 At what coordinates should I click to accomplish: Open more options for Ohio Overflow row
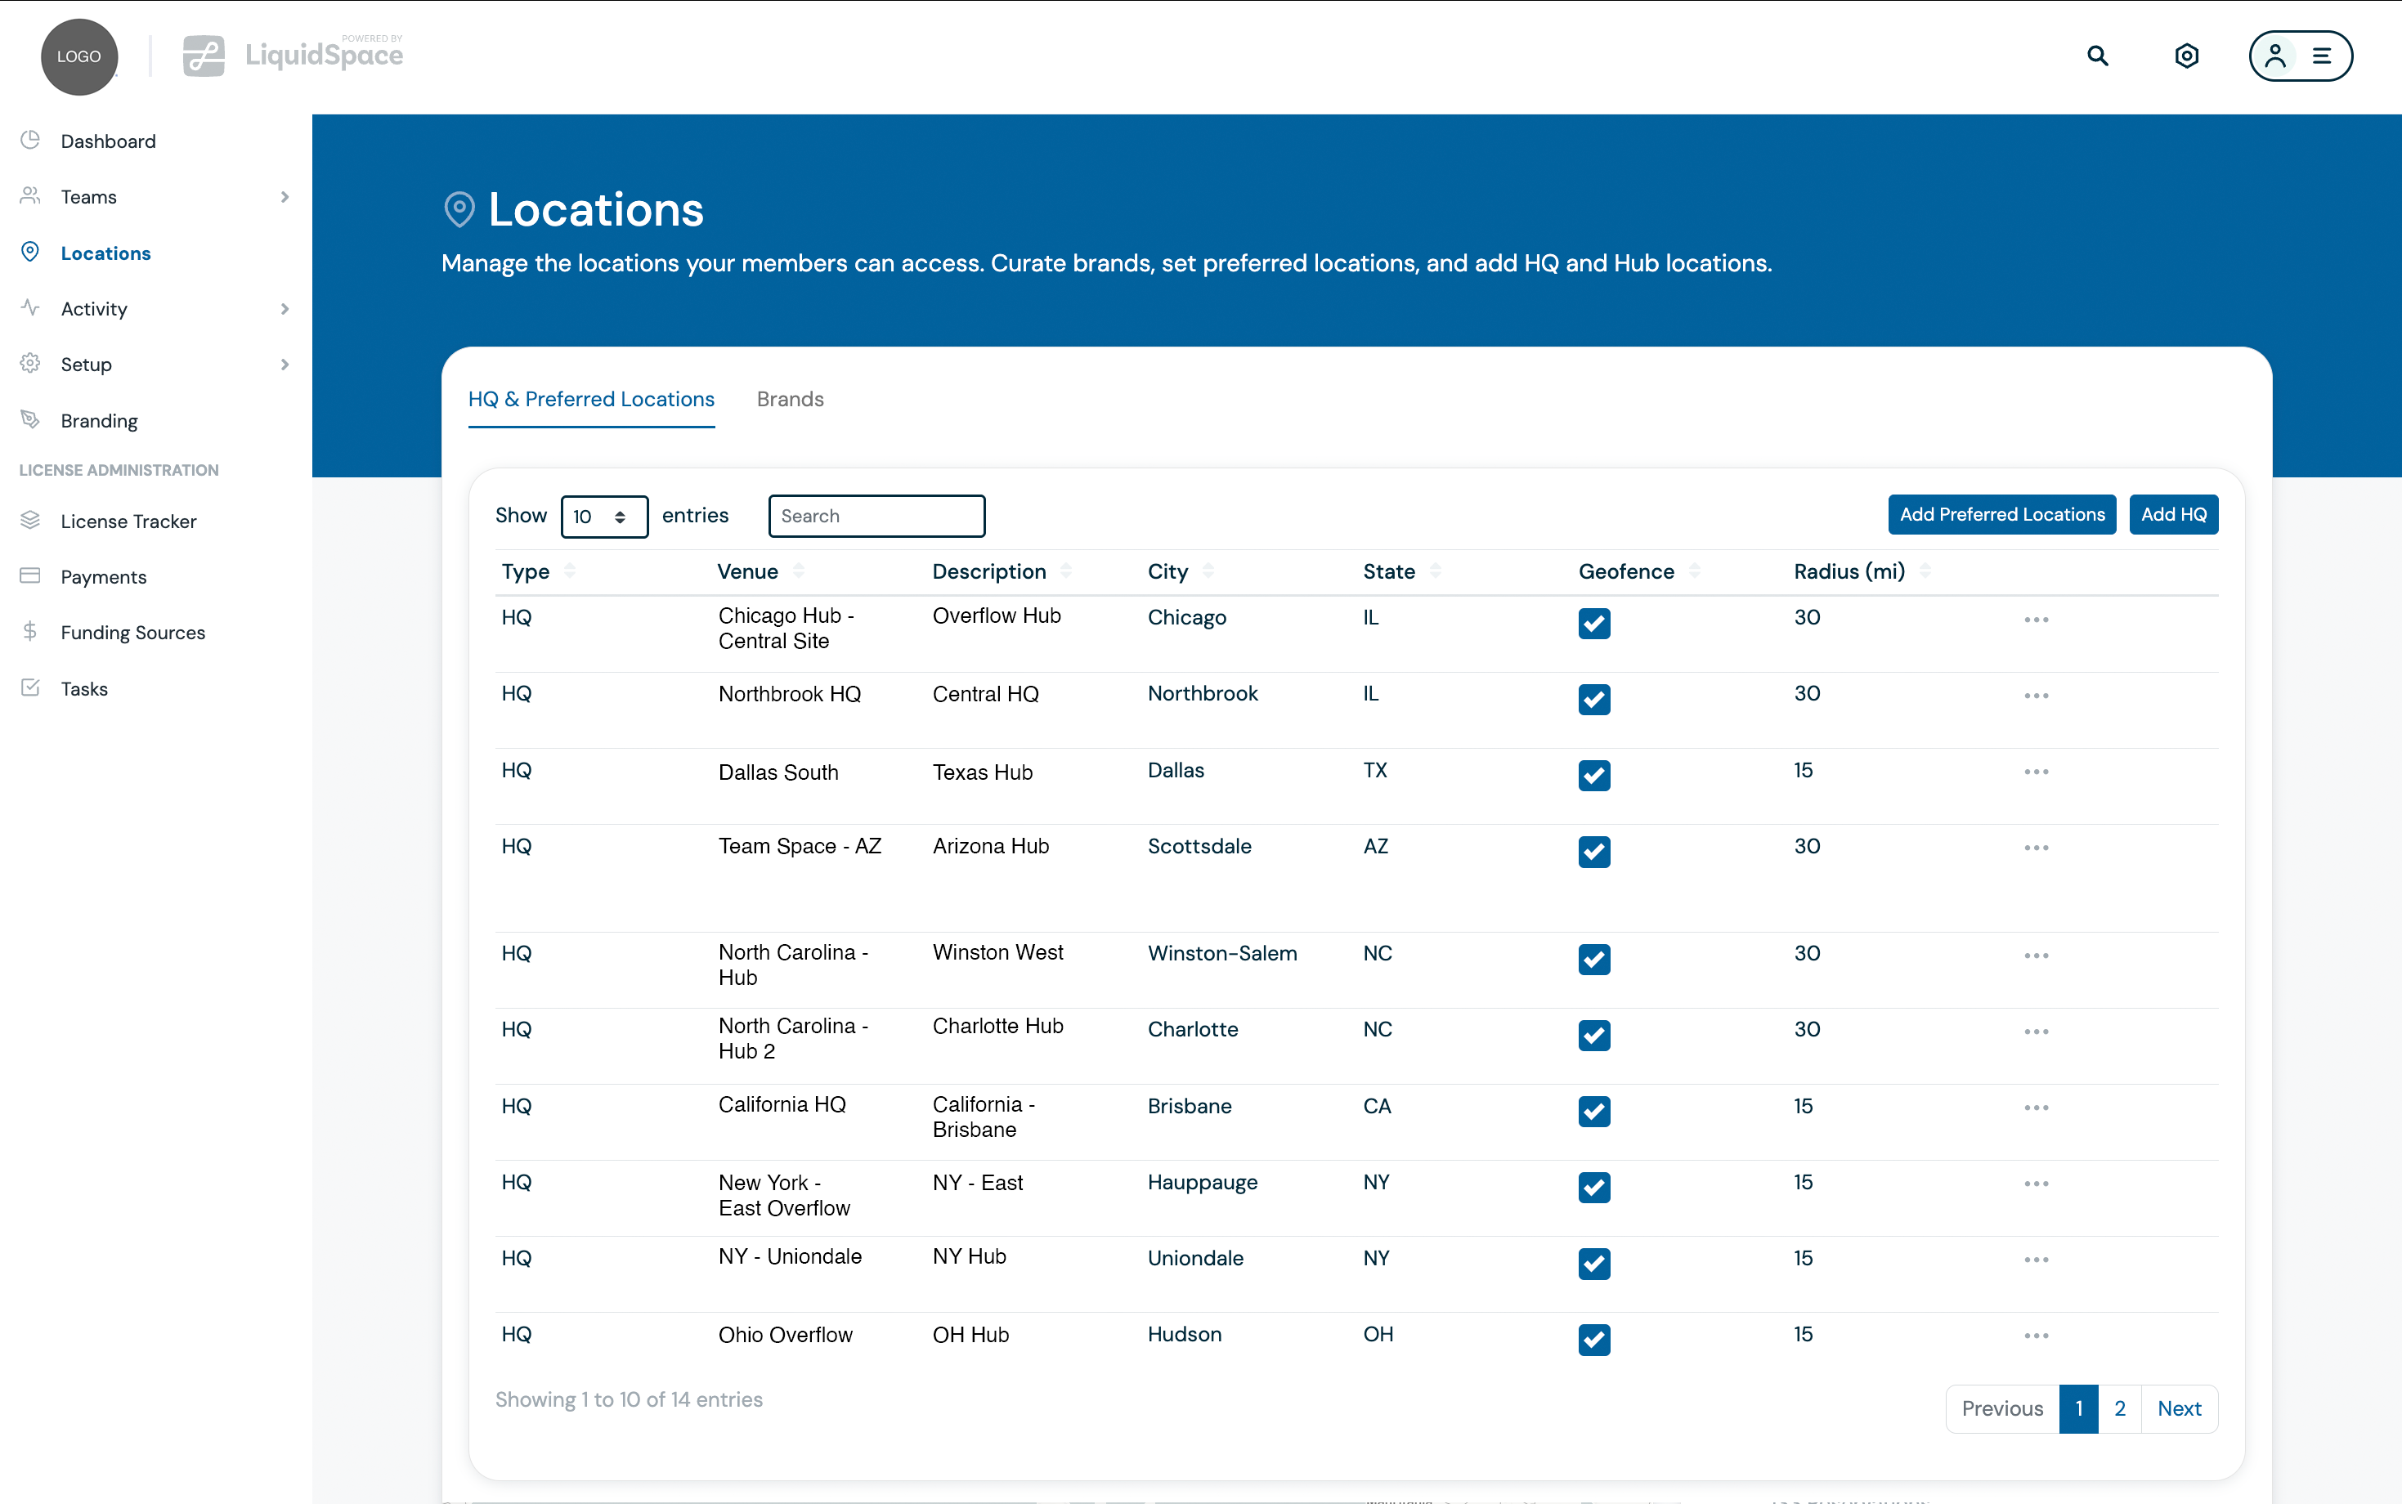pos(2035,1336)
